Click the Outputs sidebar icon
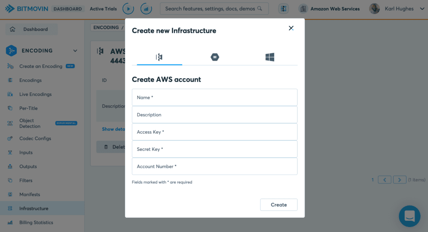Screen dimensions: 428x232 (x=10, y=166)
